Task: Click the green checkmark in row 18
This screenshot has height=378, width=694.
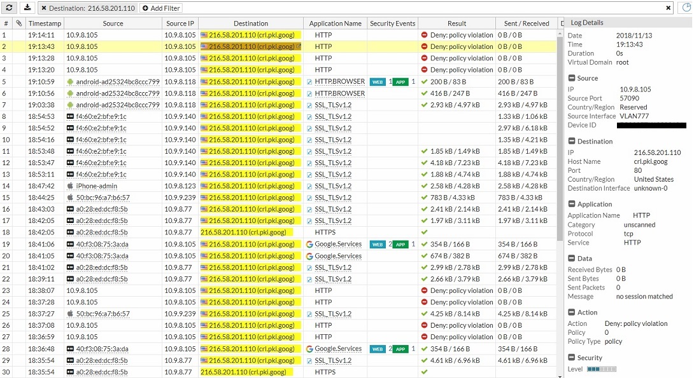Action: (425, 233)
